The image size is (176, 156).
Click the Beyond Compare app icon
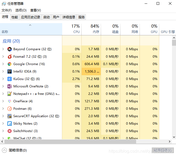(x=10, y=49)
